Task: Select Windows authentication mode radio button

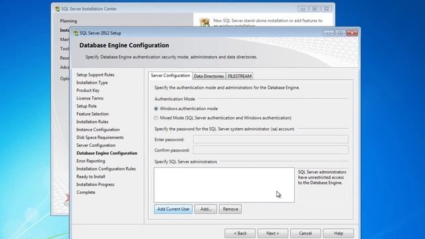Action: tap(156, 109)
